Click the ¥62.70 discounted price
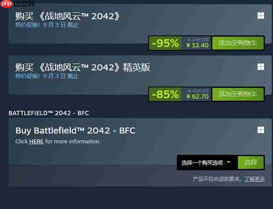 197,96
